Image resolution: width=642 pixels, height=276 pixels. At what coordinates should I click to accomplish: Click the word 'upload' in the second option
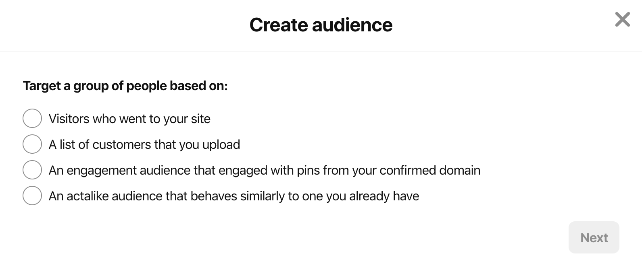[221, 144]
